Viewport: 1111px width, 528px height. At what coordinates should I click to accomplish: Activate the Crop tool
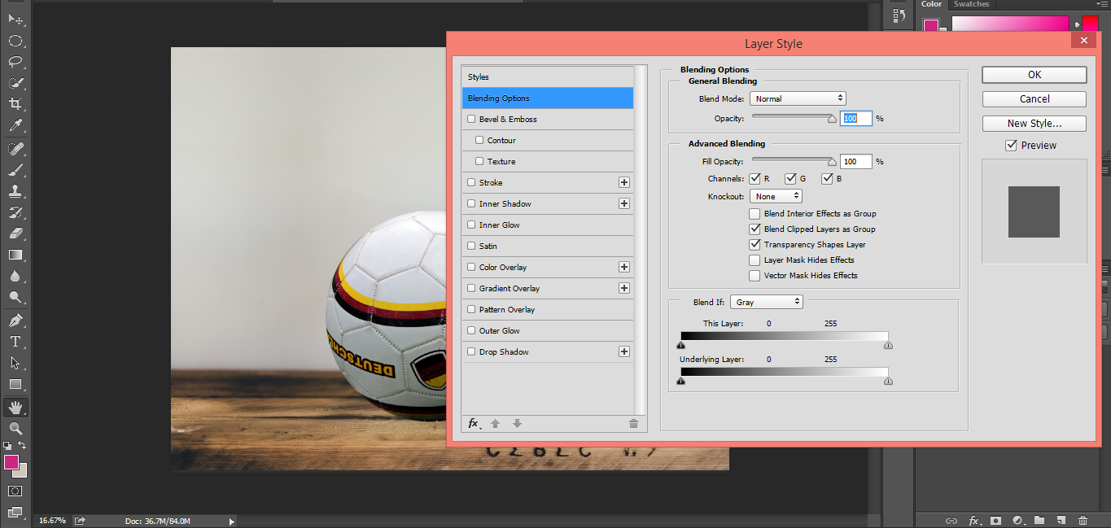15,103
